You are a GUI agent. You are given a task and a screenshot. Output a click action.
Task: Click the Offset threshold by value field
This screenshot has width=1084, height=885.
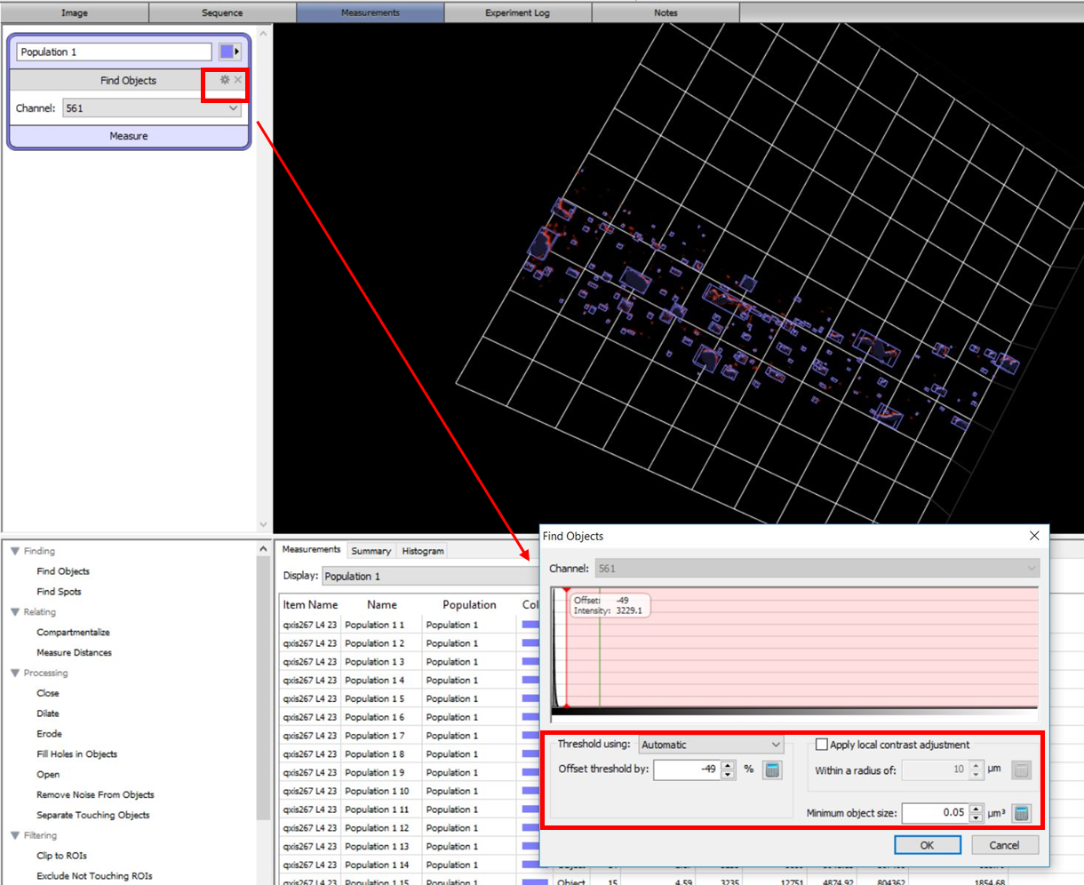(687, 769)
